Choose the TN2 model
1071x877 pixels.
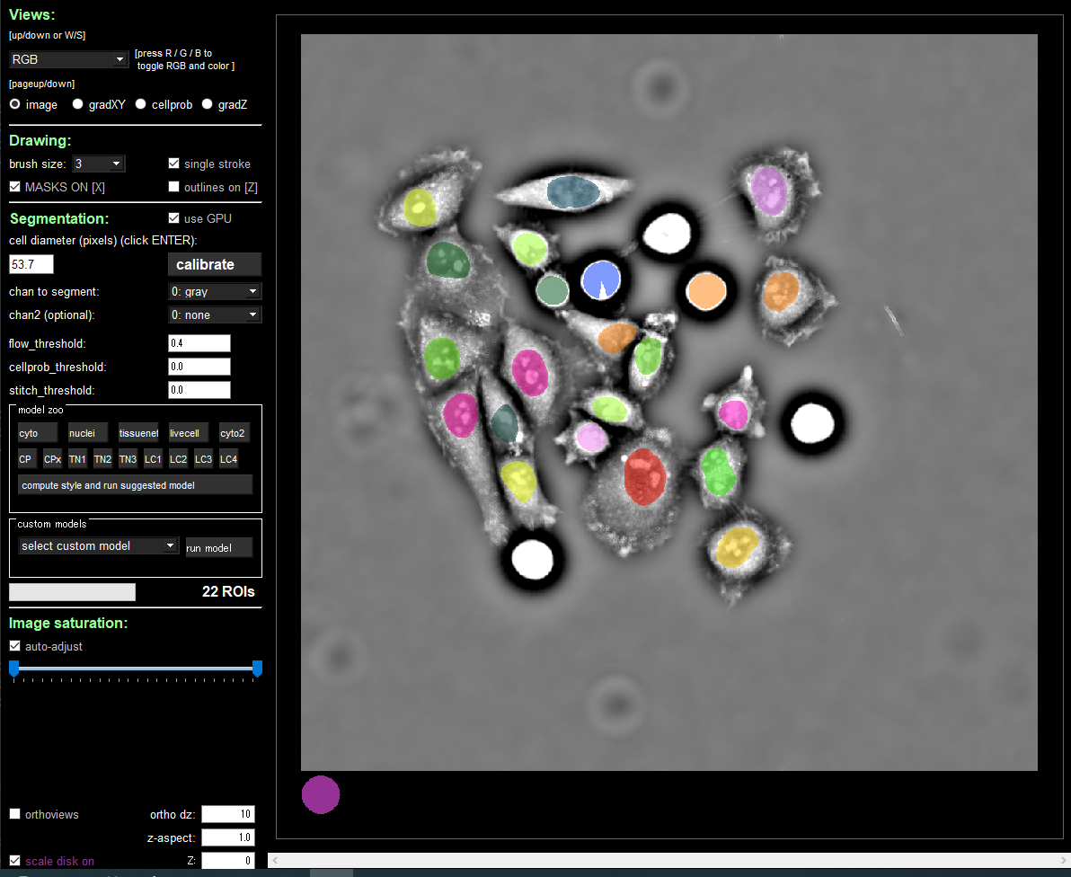(102, 458)
